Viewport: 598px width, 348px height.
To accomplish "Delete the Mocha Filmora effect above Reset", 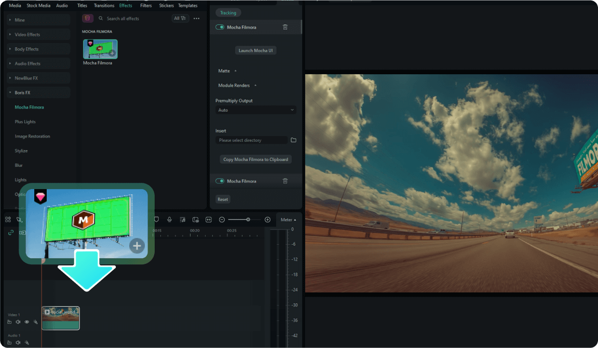I will (285, 181).
